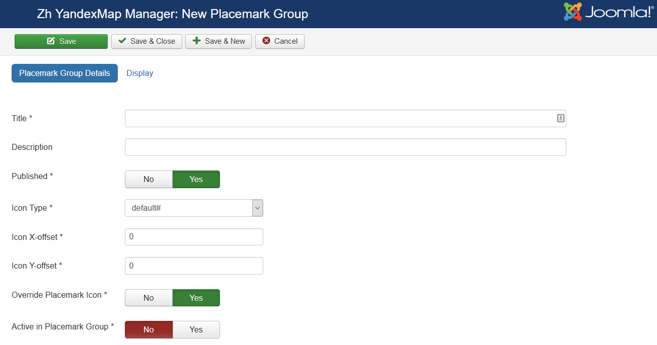Click the Joomla logo icon
657x345 pixels.
[x=572, y=12]
